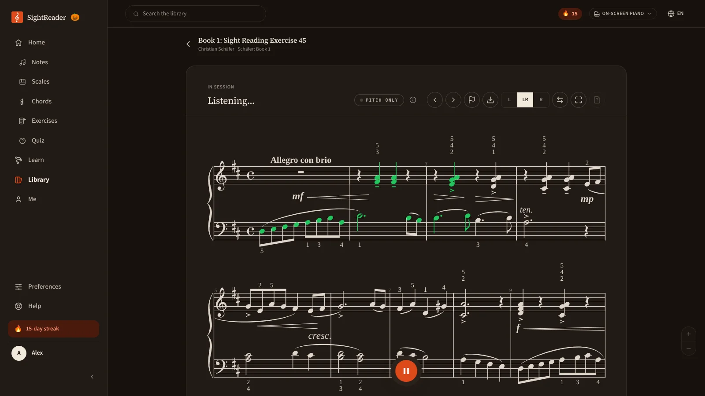Go to the Learn page

(x=53, y=160)
